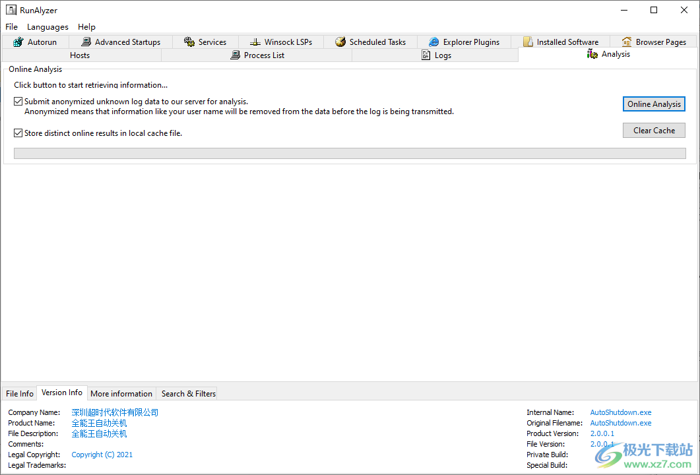Viewport: 700px width, 475px height.
Task: Click the Installed Software package icon
Action: (x=528, y=42)
